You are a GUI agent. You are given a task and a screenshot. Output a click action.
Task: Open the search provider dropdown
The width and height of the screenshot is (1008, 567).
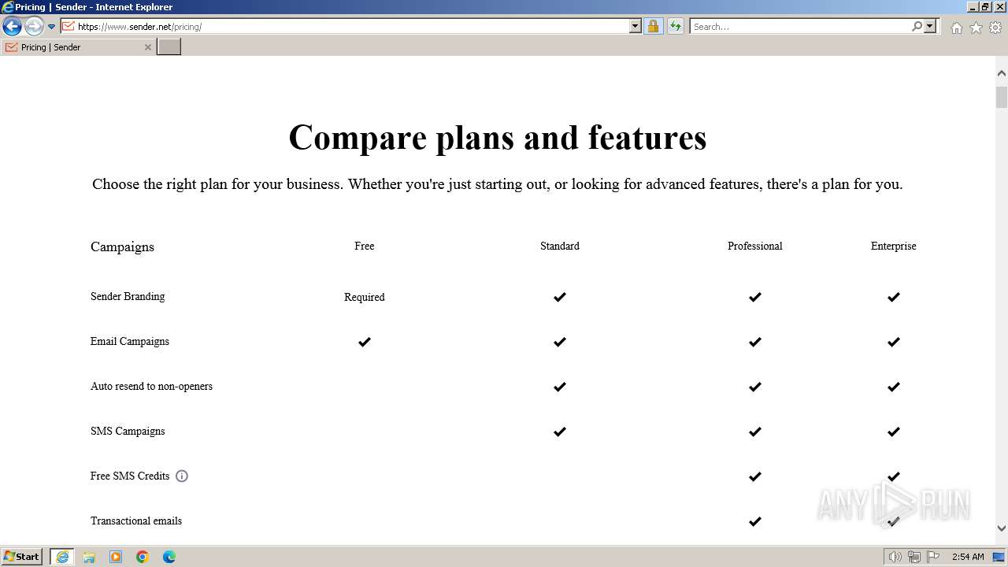pyautogui.click(x=930, y=26)
